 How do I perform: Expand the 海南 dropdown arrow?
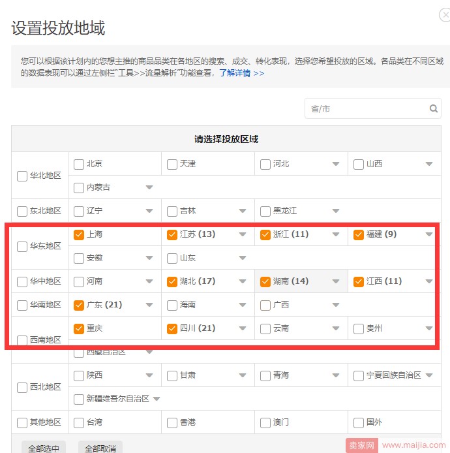click(x=243, y=305)
